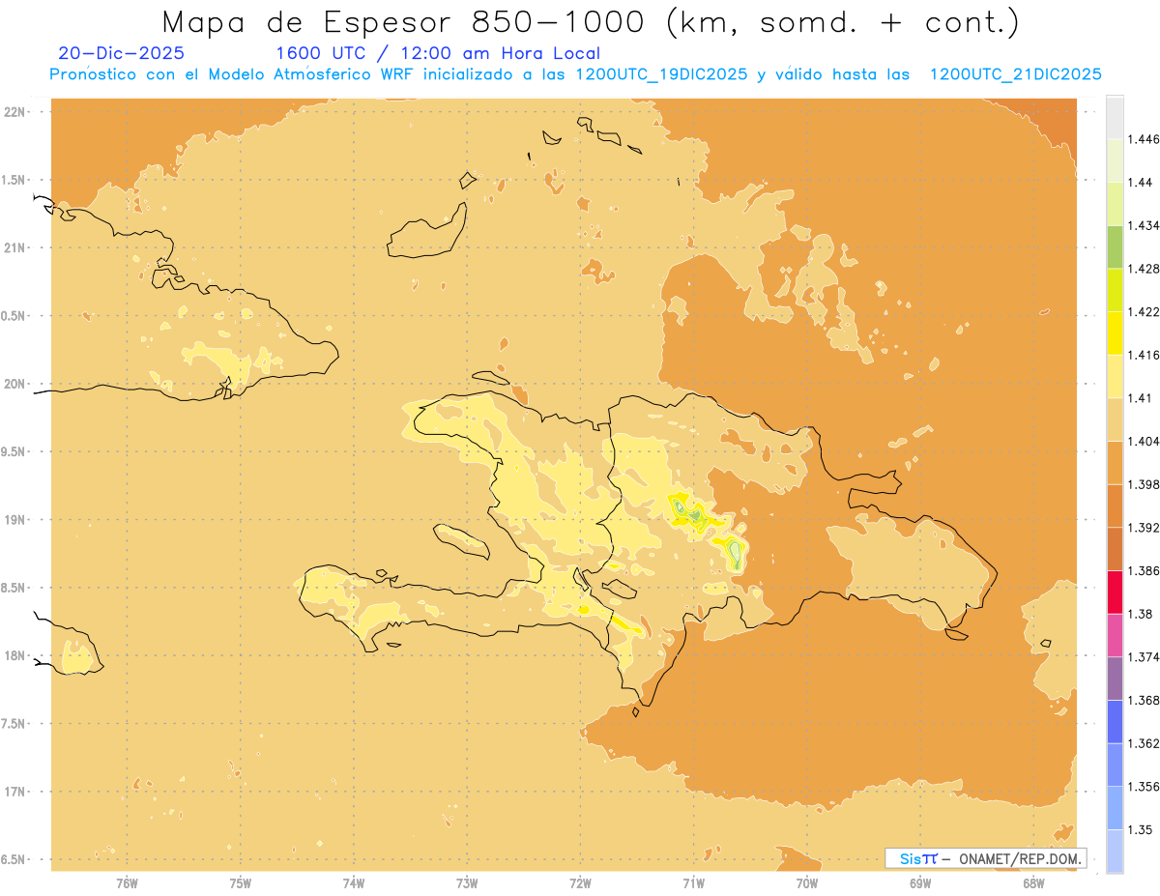The height and width of the screenshot is (896, 1160).
Task: Click the tan swatch between 1.404 and 1.41
Action: pos(1115,419)
